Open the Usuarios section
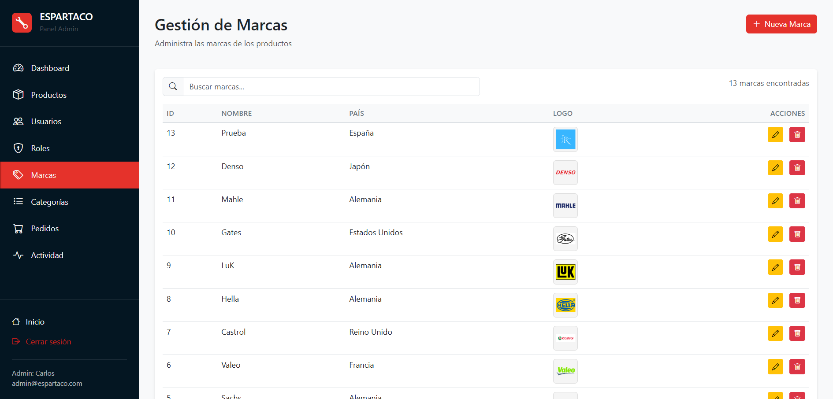Screen dimensions: 833x399 click(x=69, y=122)
